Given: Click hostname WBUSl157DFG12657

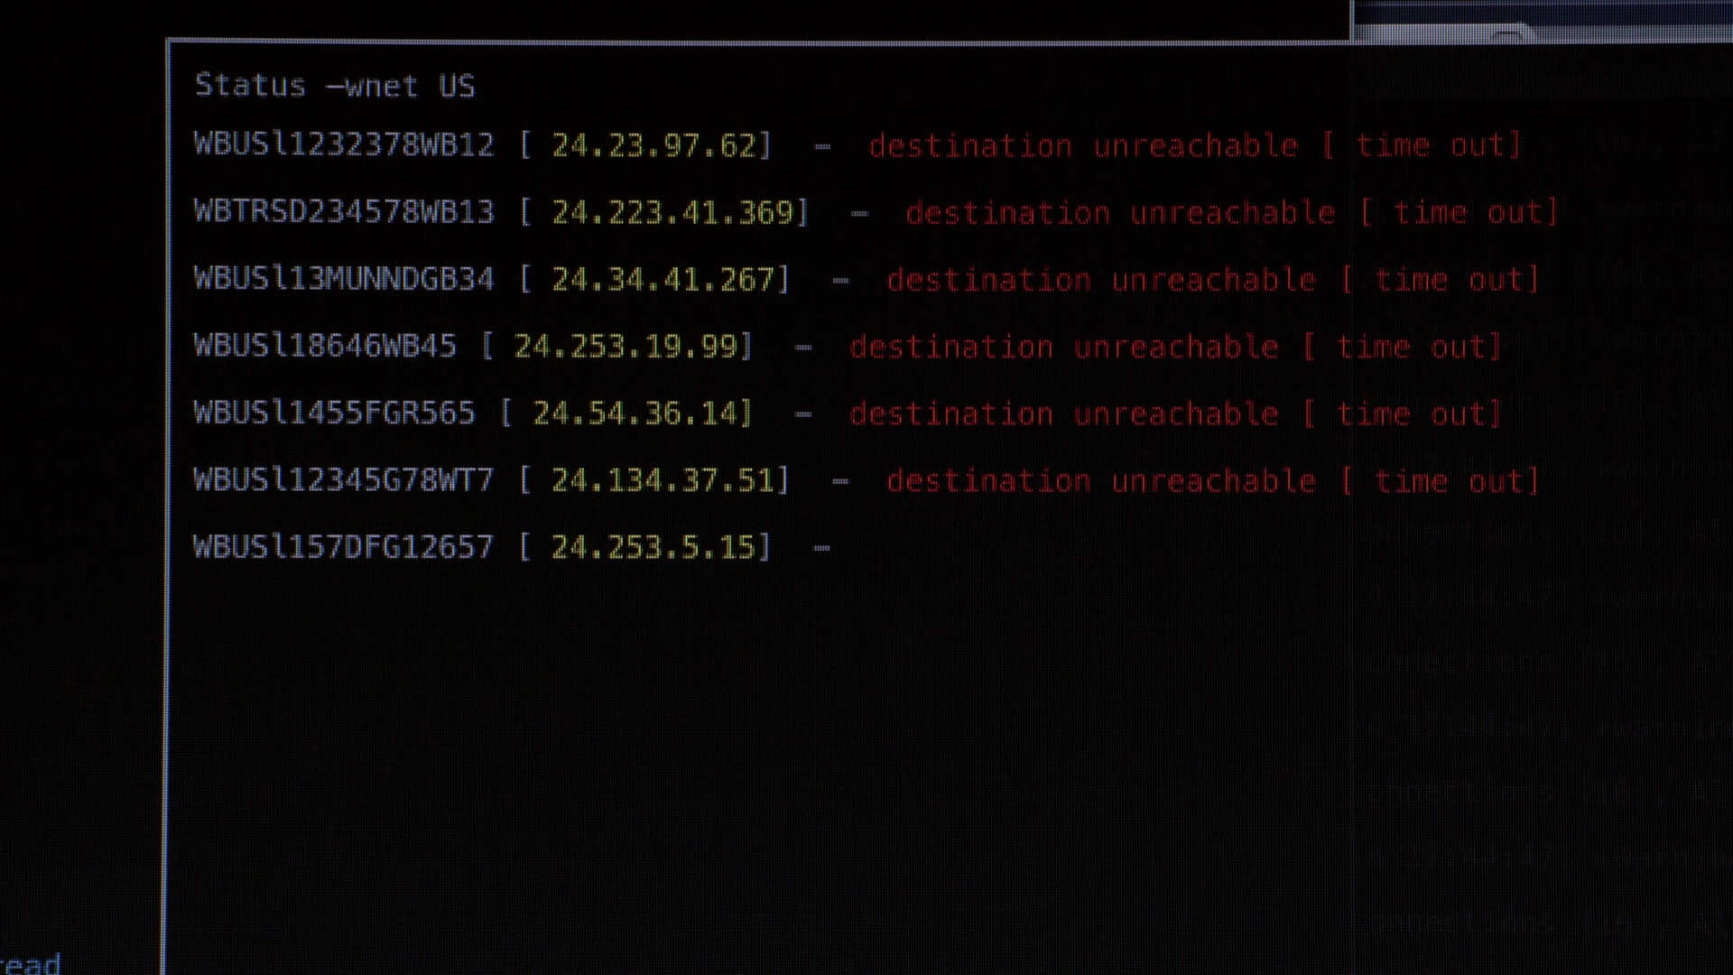Looking at the screenshot, I should click(344, 547).
